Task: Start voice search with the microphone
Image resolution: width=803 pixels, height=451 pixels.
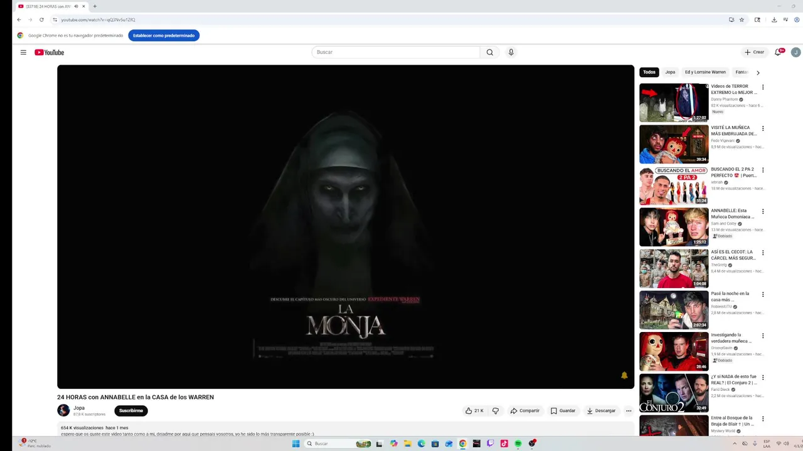Action: pyautogui.click(x=511, y=52)
